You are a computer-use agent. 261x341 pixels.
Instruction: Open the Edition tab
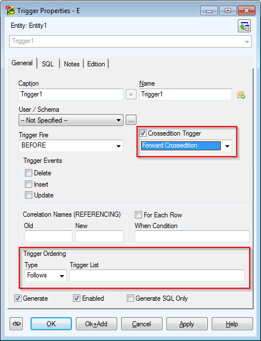[96, 64]
